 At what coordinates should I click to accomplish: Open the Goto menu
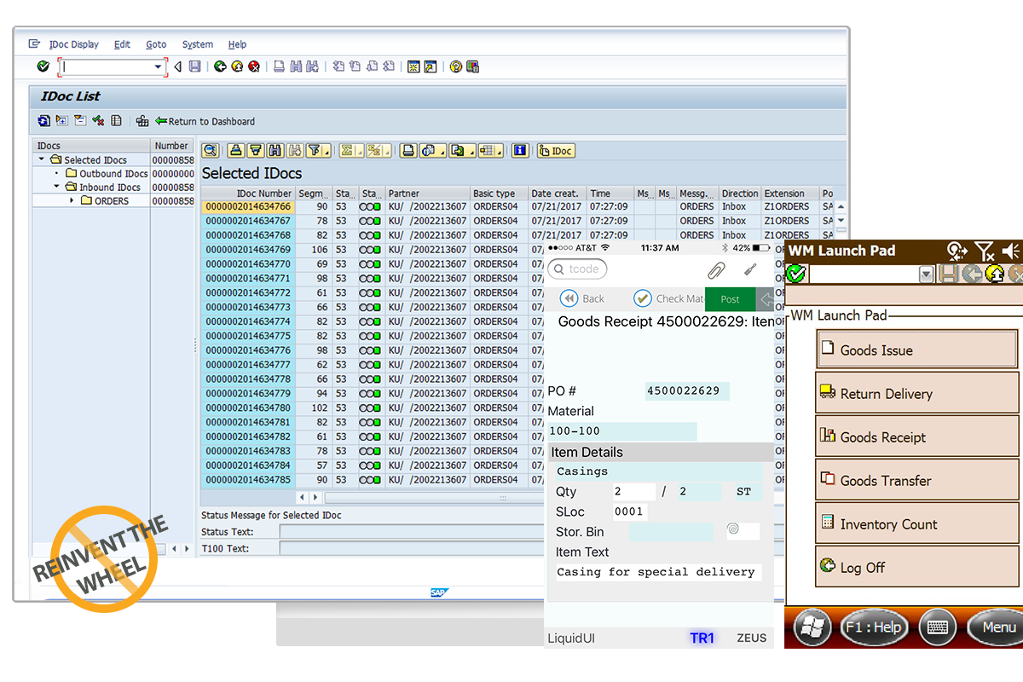click(156, 44)
